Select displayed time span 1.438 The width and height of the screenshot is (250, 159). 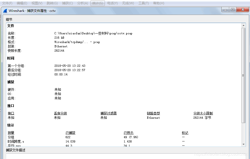pos(128,141)
